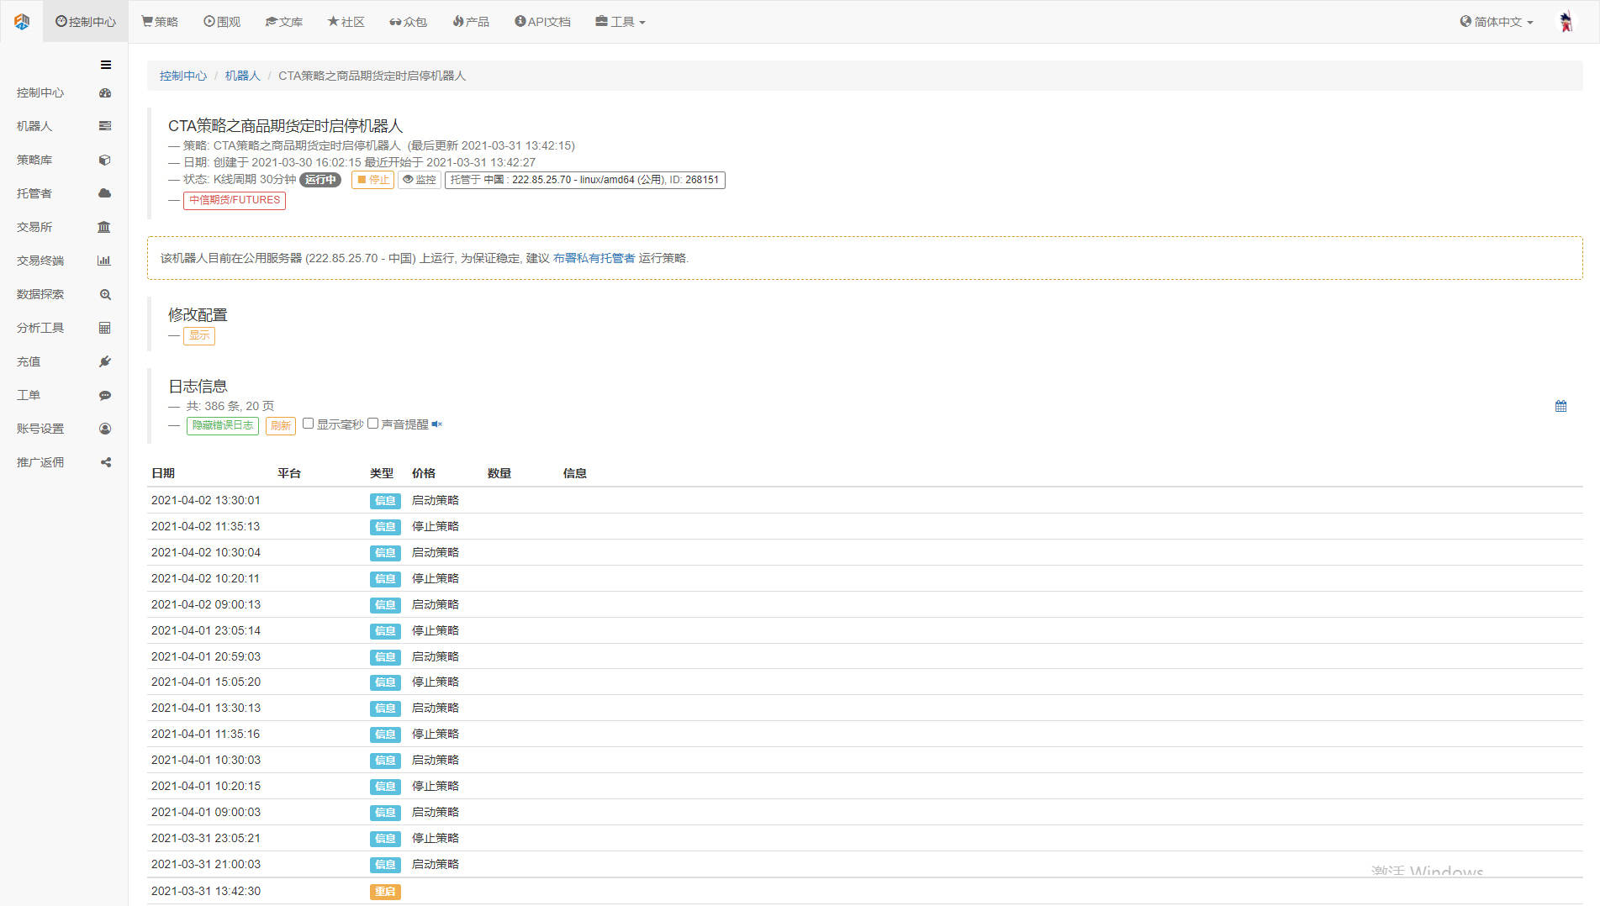Image resolution: width=1600 pixels, height=906 pixels.
Task: Click the 托管者 cloud icon in sidebar
Action: [104, 193]
